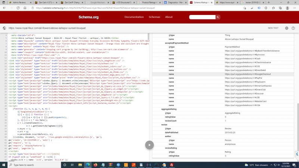Screen dimensions: 299x168
Task: Open the help question mark icon
Action: click(x=293, y=28)
